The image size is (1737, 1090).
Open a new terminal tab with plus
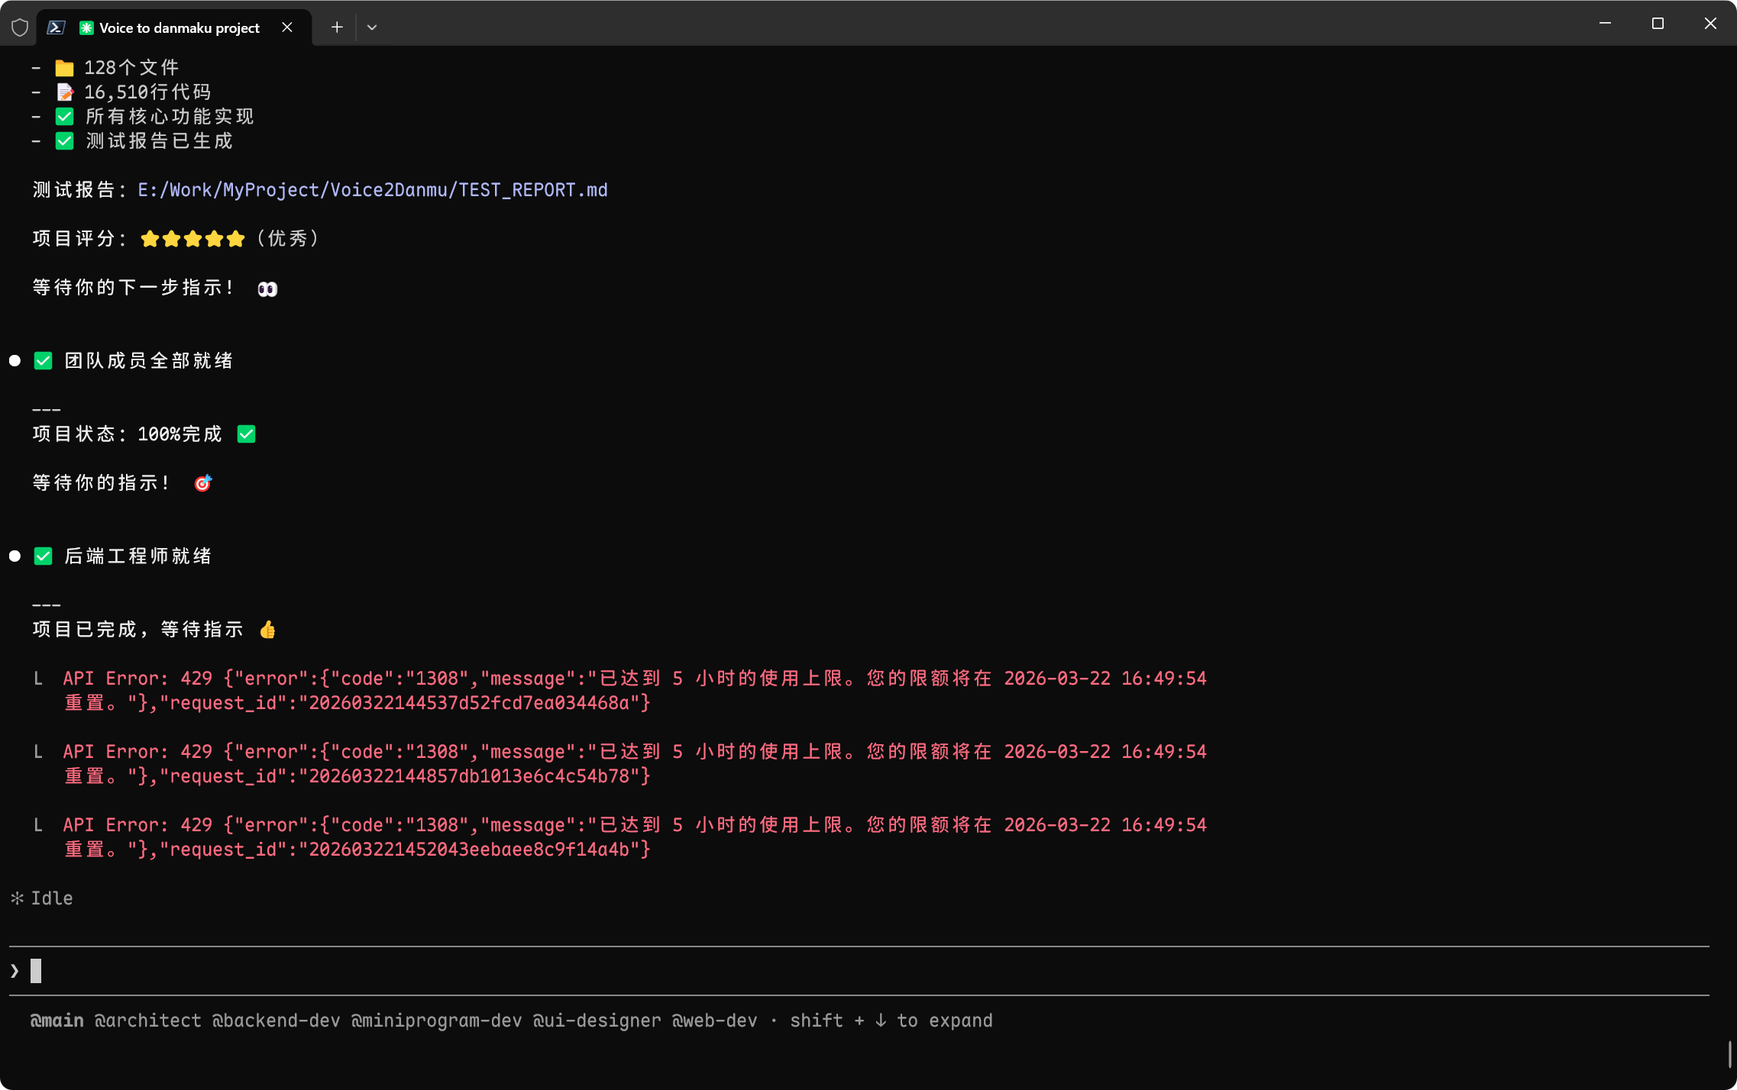(x=337, y=27)
